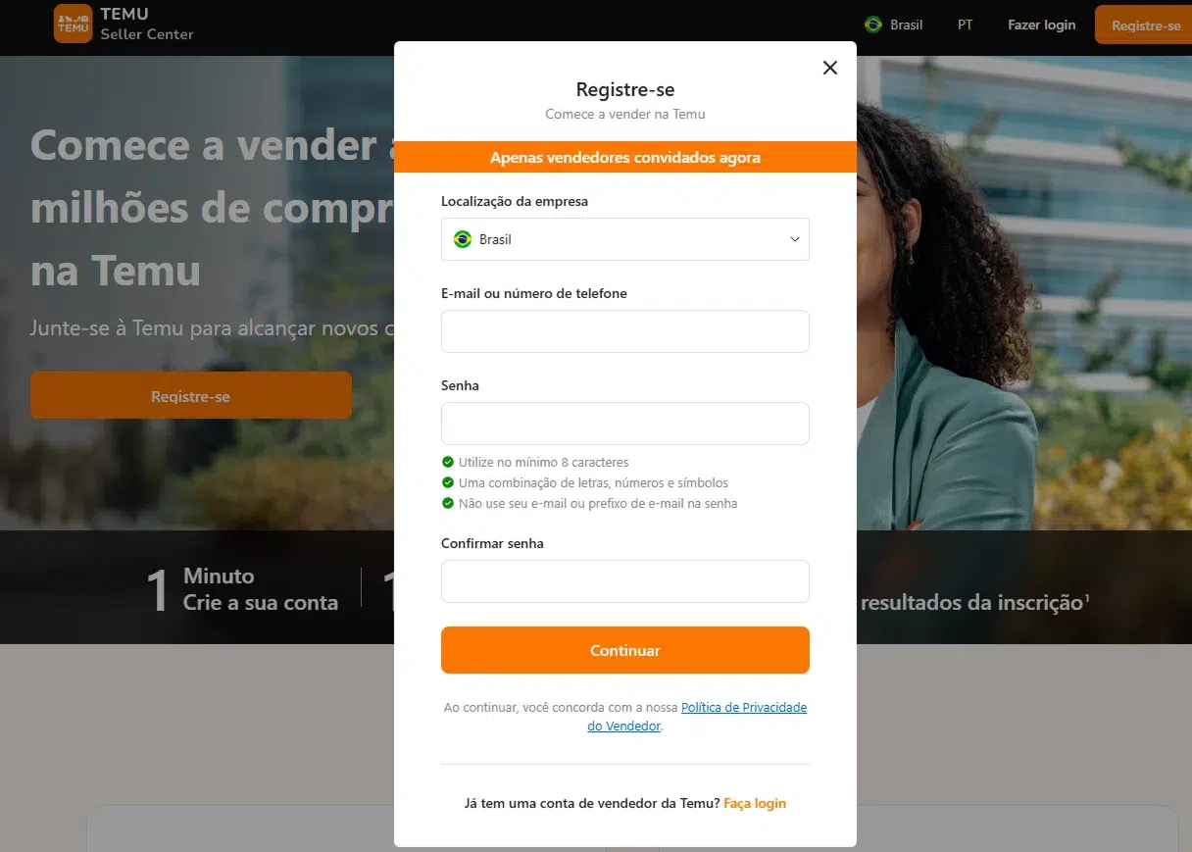This screenshot has width=1192, height=852.
Task: Open Política de Privacidade do Vendedor link
Action: click(697, 717)
